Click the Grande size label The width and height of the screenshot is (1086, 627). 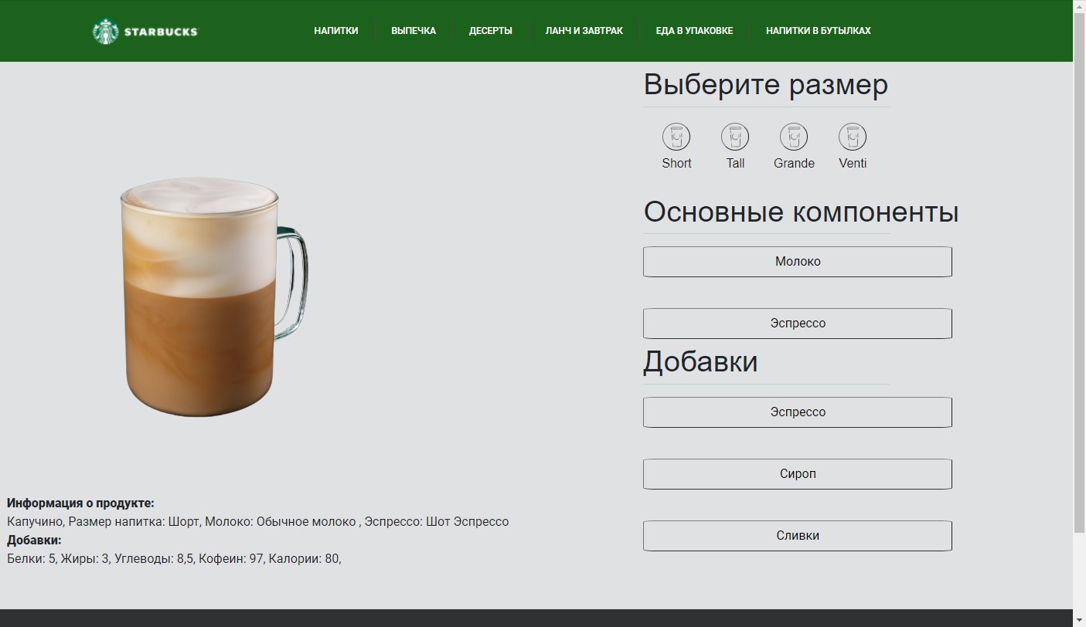pos(794,163)
